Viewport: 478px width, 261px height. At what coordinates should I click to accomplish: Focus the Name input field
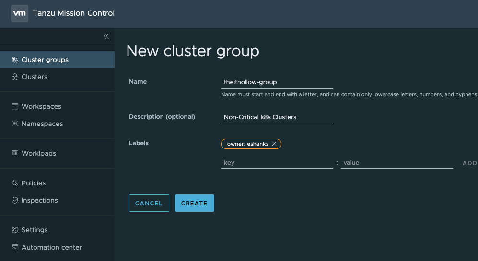[x=277, y=82]
